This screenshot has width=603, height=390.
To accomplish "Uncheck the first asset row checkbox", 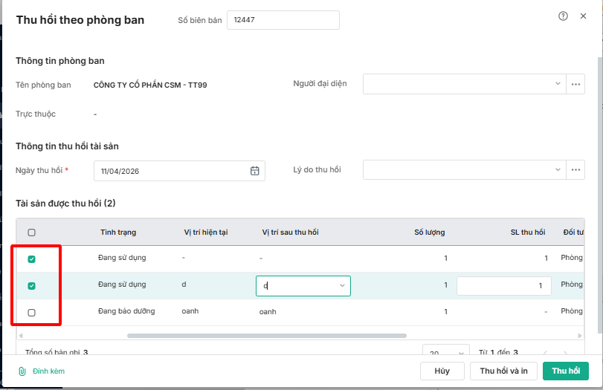I will [x=31, y=259].
